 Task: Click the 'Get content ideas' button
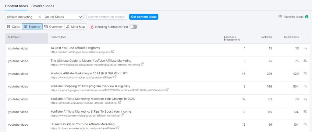144,17
